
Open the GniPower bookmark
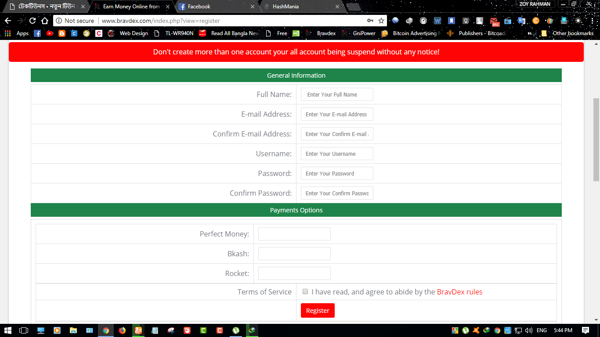359,33
